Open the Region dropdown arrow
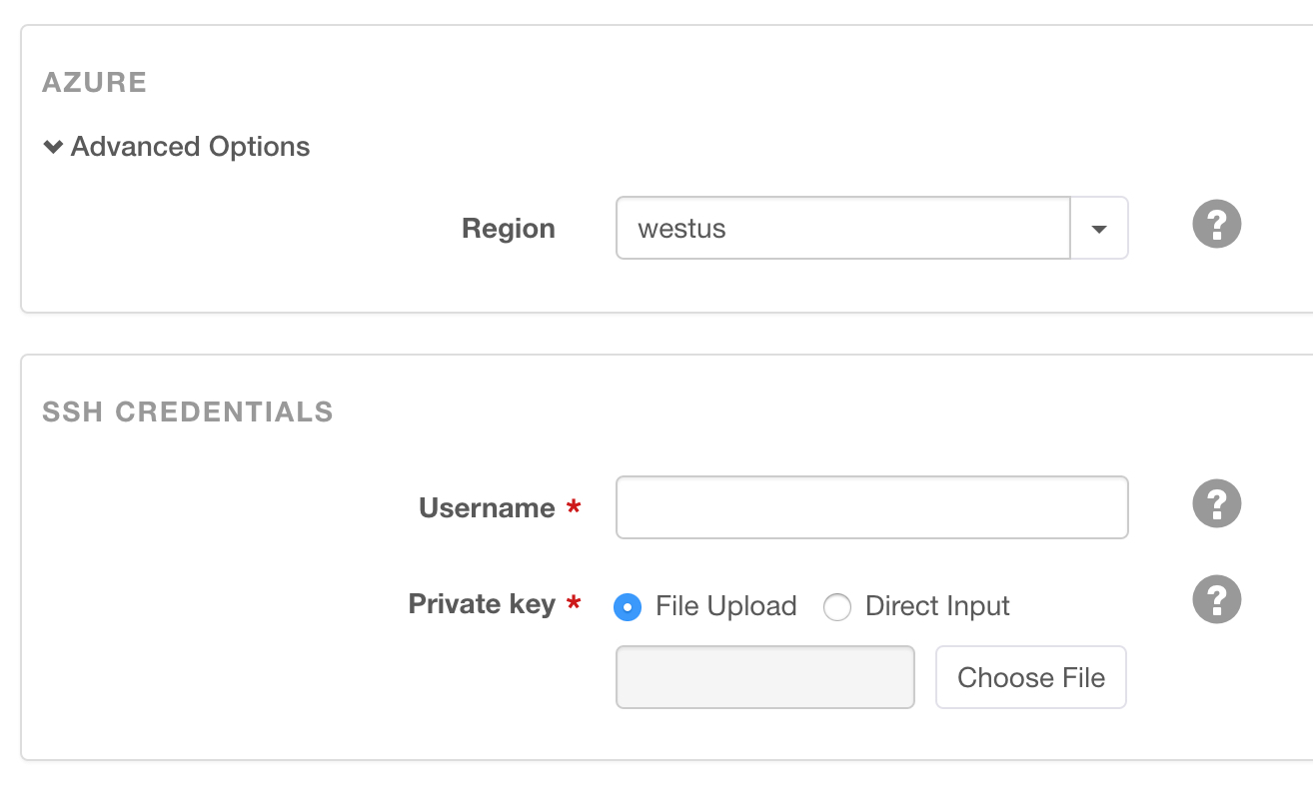1313x805 pixels. 1099,229
